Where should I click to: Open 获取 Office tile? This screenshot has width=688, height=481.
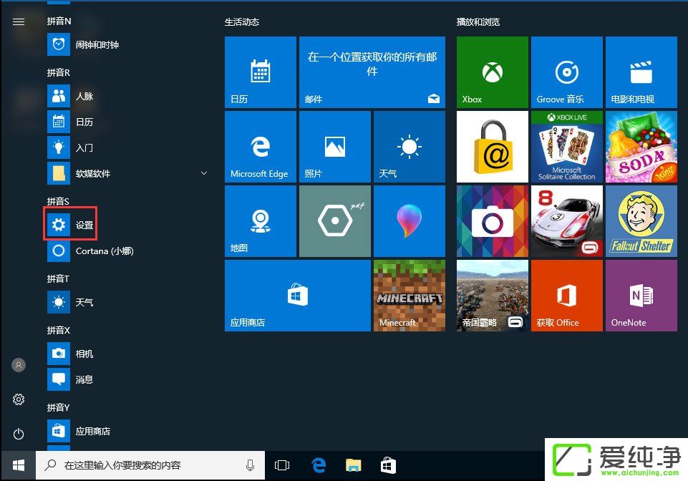point(566,295)
